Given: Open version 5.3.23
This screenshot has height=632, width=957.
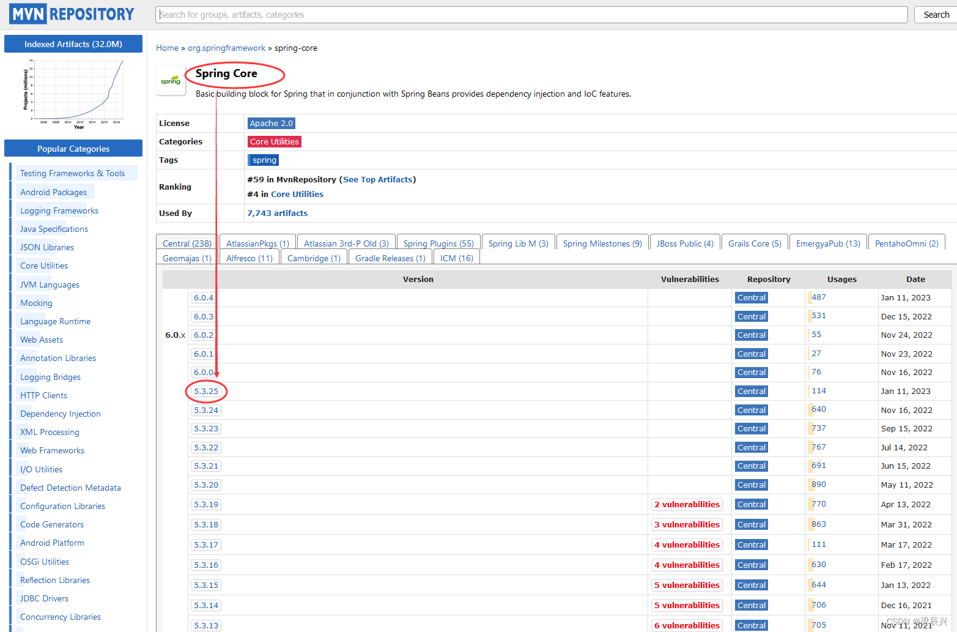Looking at the screenshot, I should [x=206, y=428].
